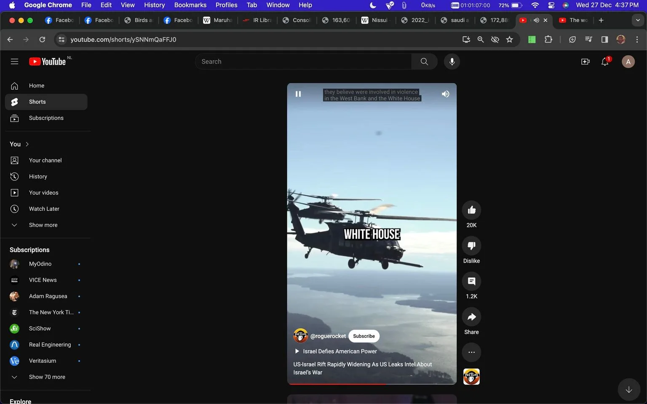Open YouTube notifications bell
The width and height of the screenshot is (647, 404).
605,61
